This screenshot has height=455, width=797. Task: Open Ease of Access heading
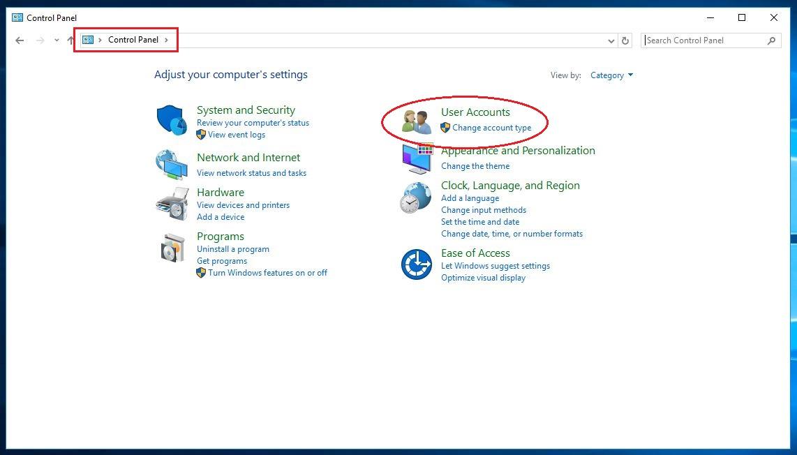(476, 253)
